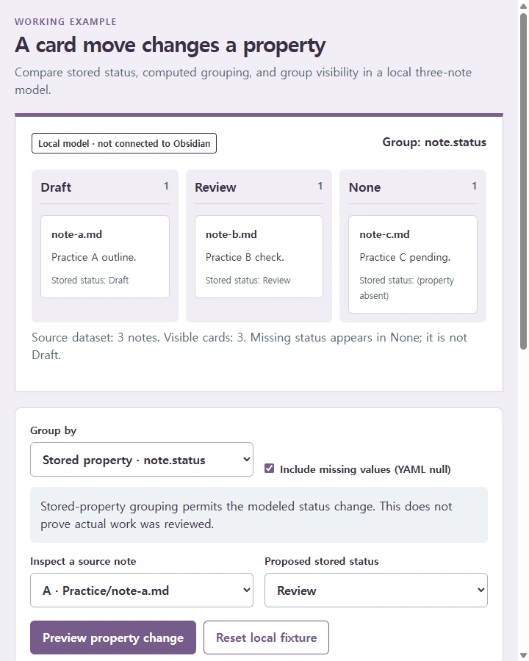The width and height of the screenshot is (529, 661).
Task: Click 'Stored status: Draft' text
Action: 90,281
